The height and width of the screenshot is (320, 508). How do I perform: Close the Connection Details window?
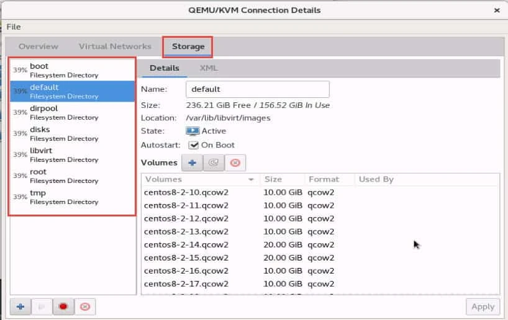[497, 11]
